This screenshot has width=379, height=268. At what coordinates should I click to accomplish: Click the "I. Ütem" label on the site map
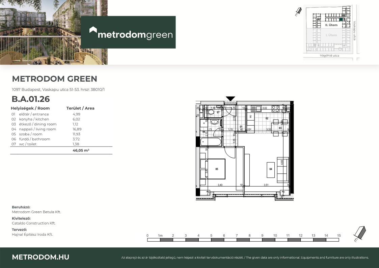coord(331,35)
